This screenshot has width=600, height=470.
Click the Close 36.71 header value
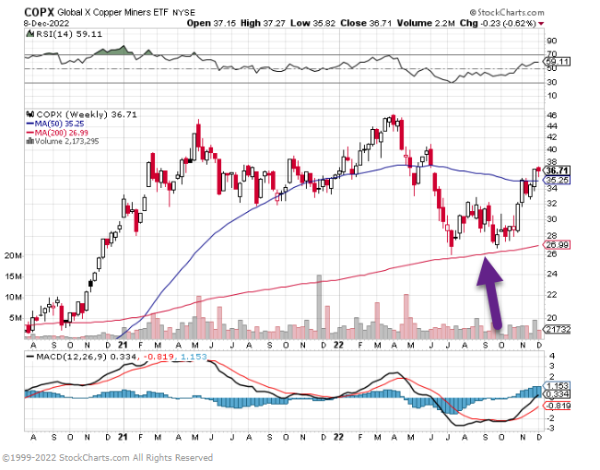(366, 23)
